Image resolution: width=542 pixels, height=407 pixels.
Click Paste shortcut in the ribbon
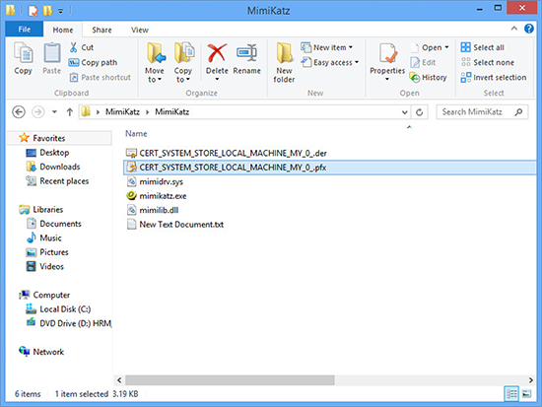click(101, 78)
